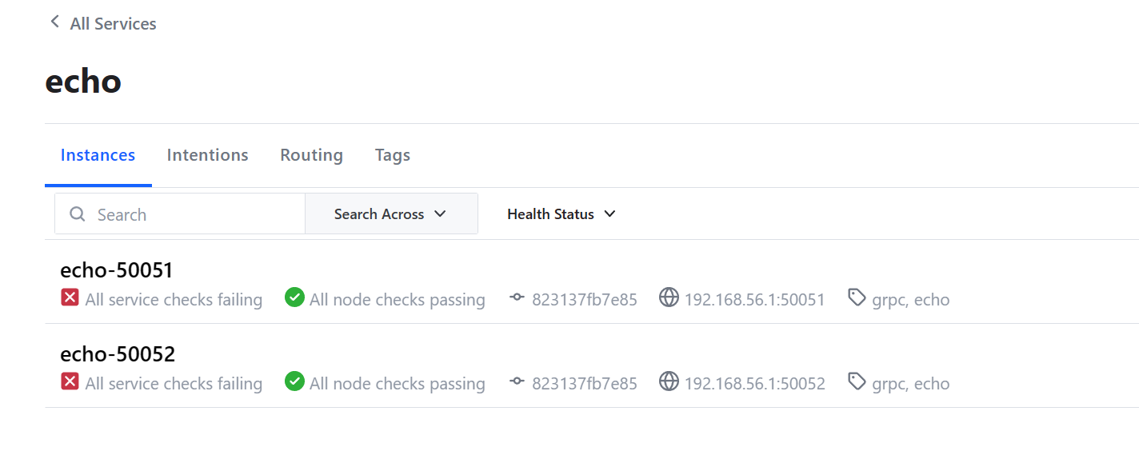Click the red failing-check icon for echo-50051
This screenshot has height=475, width=1139.
coord(70,298)
